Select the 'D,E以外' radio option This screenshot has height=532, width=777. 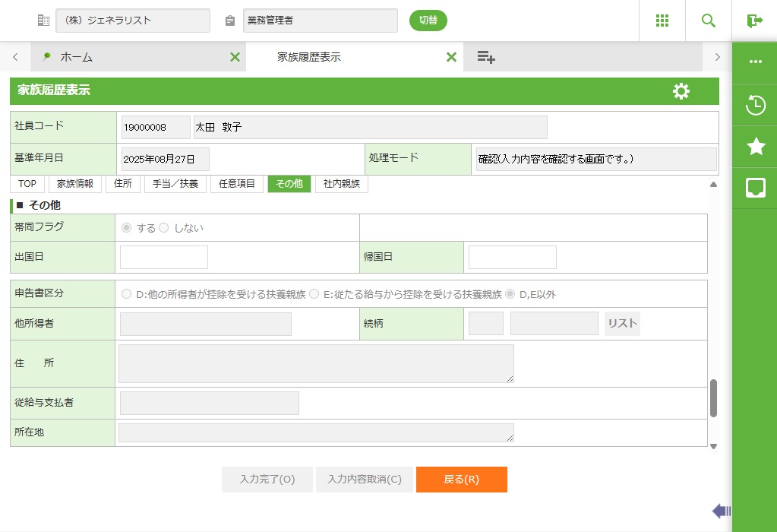pyautogui.click(x=510, y=294)
